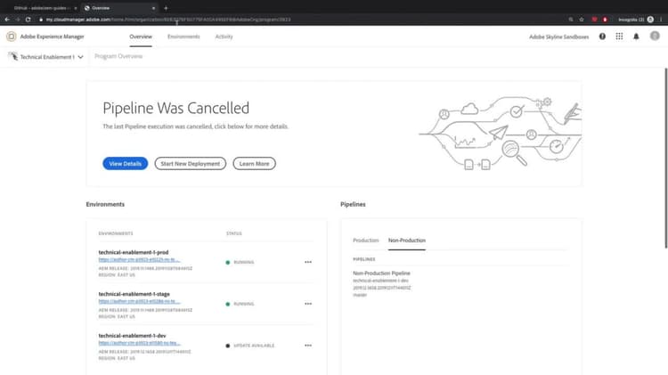The image size is (668, 375).
Task: Click the Incognito profile icon
Action: [650, 20]
